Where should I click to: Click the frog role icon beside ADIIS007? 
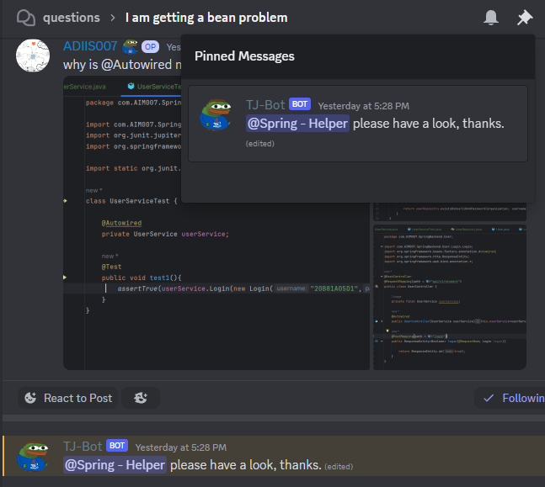tap(130, 46)
